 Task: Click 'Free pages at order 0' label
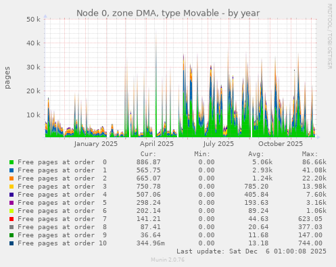click(62, 162)
